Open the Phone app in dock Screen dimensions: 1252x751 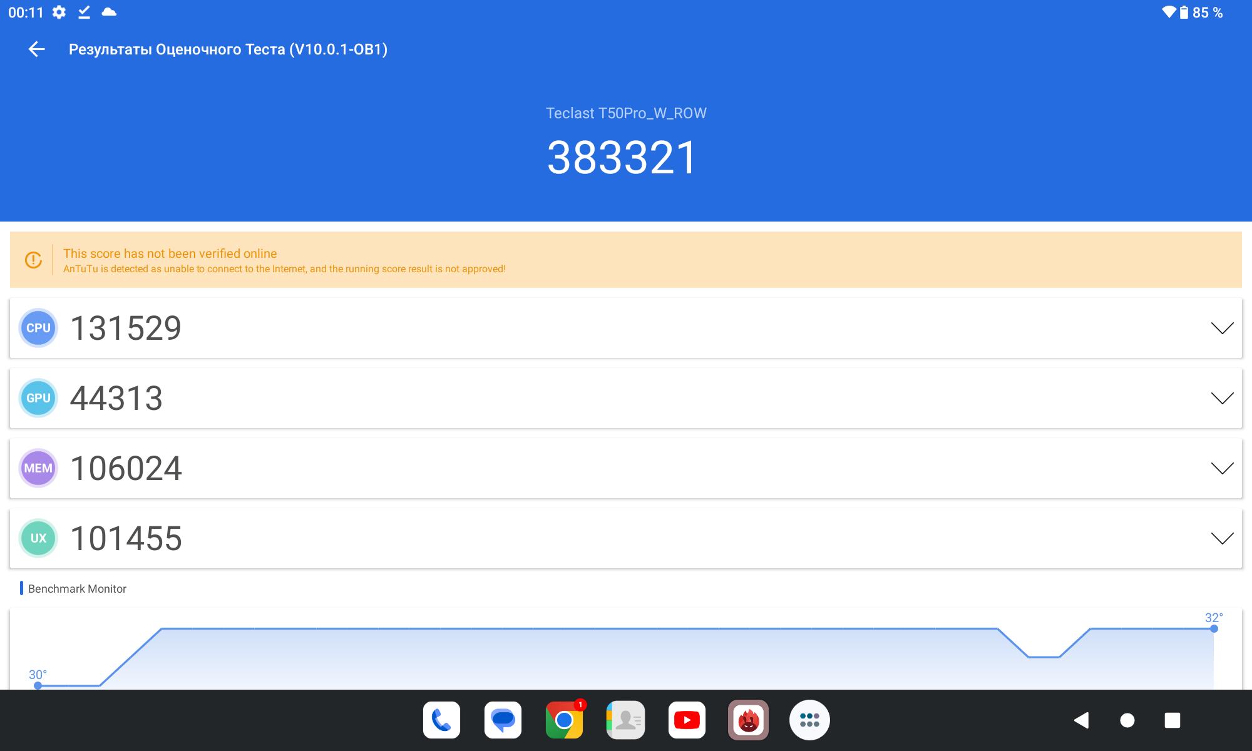pos(441,720)
